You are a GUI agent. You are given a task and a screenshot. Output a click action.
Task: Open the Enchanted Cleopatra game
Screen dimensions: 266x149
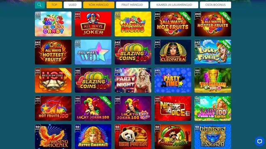(x=173, y=52)
